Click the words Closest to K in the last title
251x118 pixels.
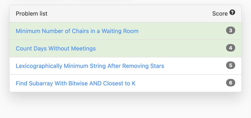click(x=119, y=83)
